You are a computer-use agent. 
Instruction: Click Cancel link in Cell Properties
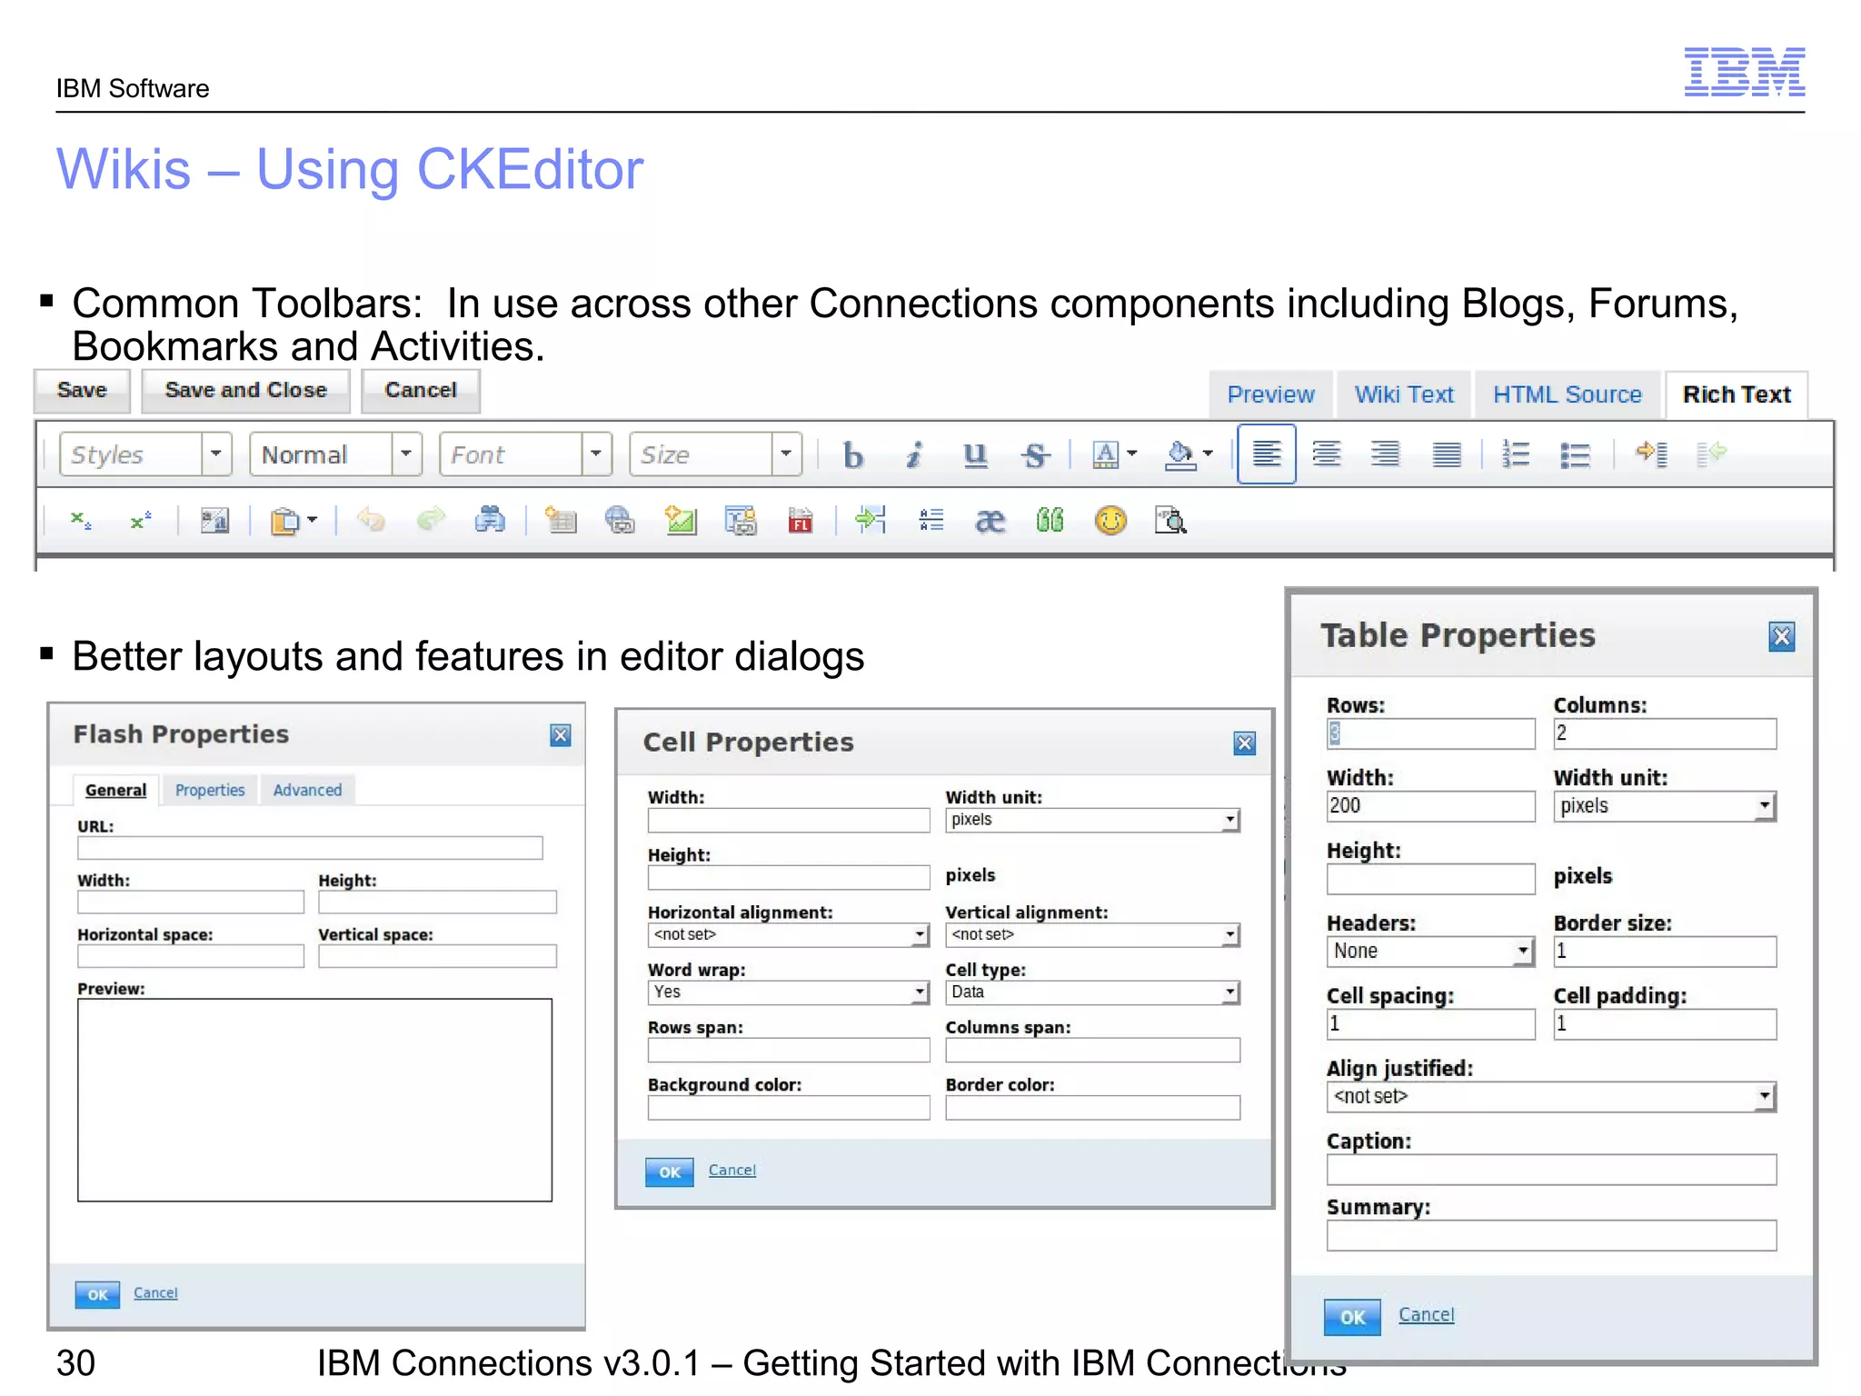pyautogui.click(x=731, y=1170)
